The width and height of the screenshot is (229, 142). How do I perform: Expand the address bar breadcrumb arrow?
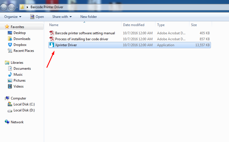[x=27, y=7]
